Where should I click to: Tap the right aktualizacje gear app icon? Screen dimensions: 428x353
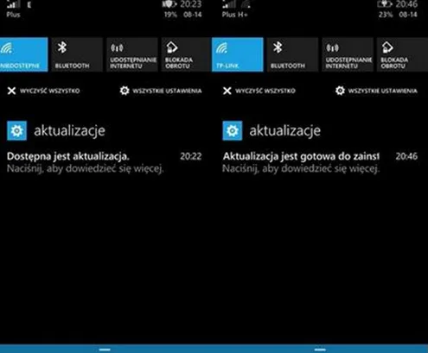(x=233, y=130)
